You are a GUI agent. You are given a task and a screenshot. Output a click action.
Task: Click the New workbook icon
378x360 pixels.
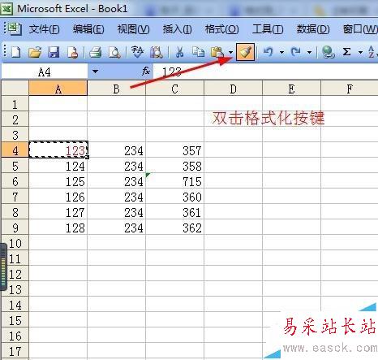point(15,52)
